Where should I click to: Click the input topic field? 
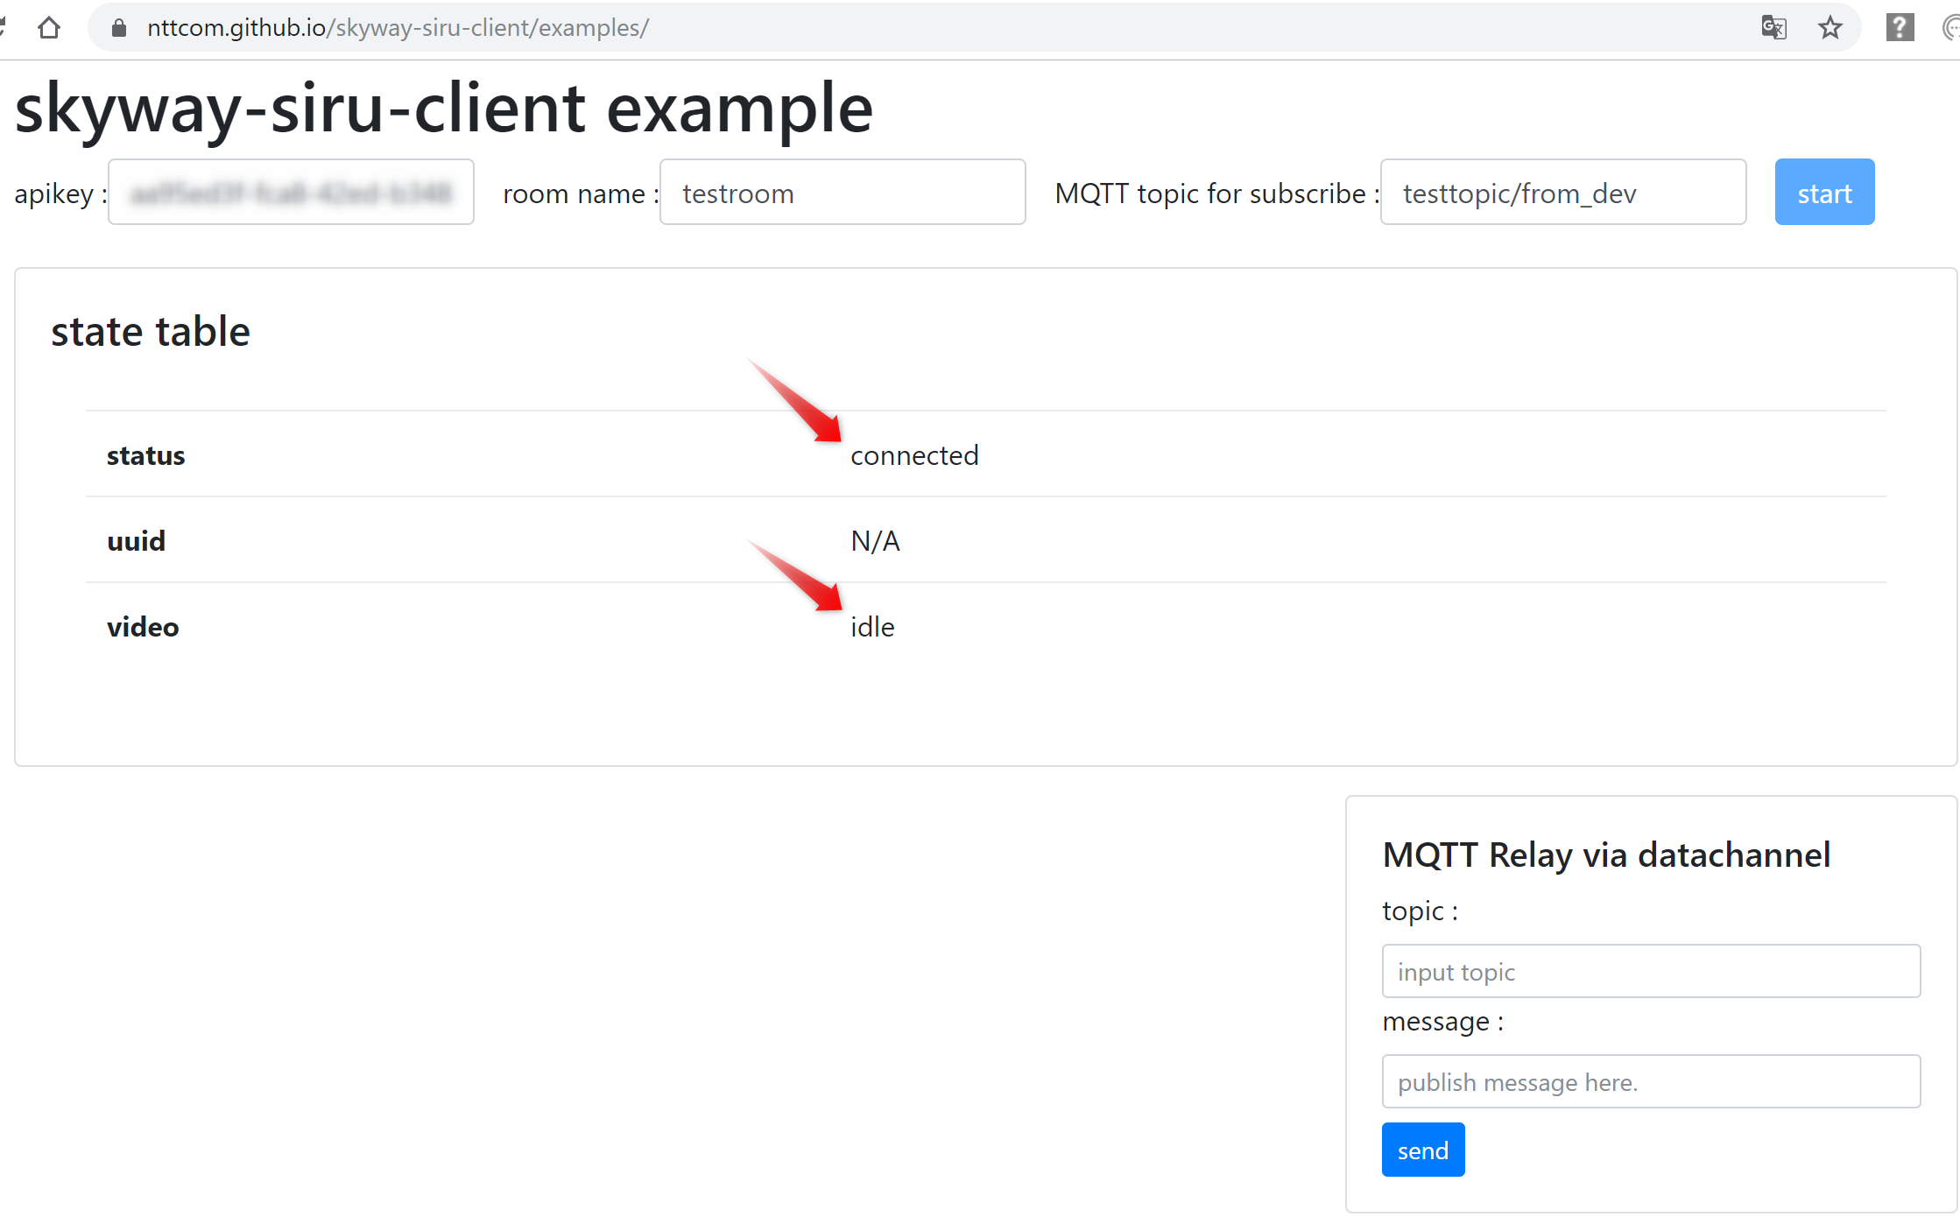tap(1650, 972)
